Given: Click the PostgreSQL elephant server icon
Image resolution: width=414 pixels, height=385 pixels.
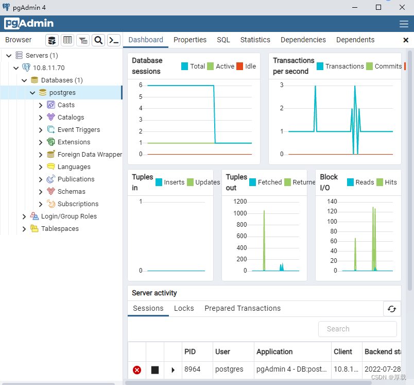Looking at the screenshot, I should click(x=26, y=68).
